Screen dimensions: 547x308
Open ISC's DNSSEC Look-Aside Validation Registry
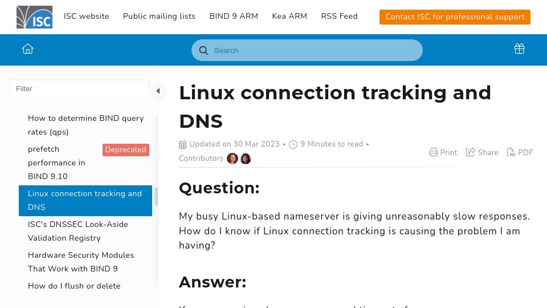[x=78, y=231]
